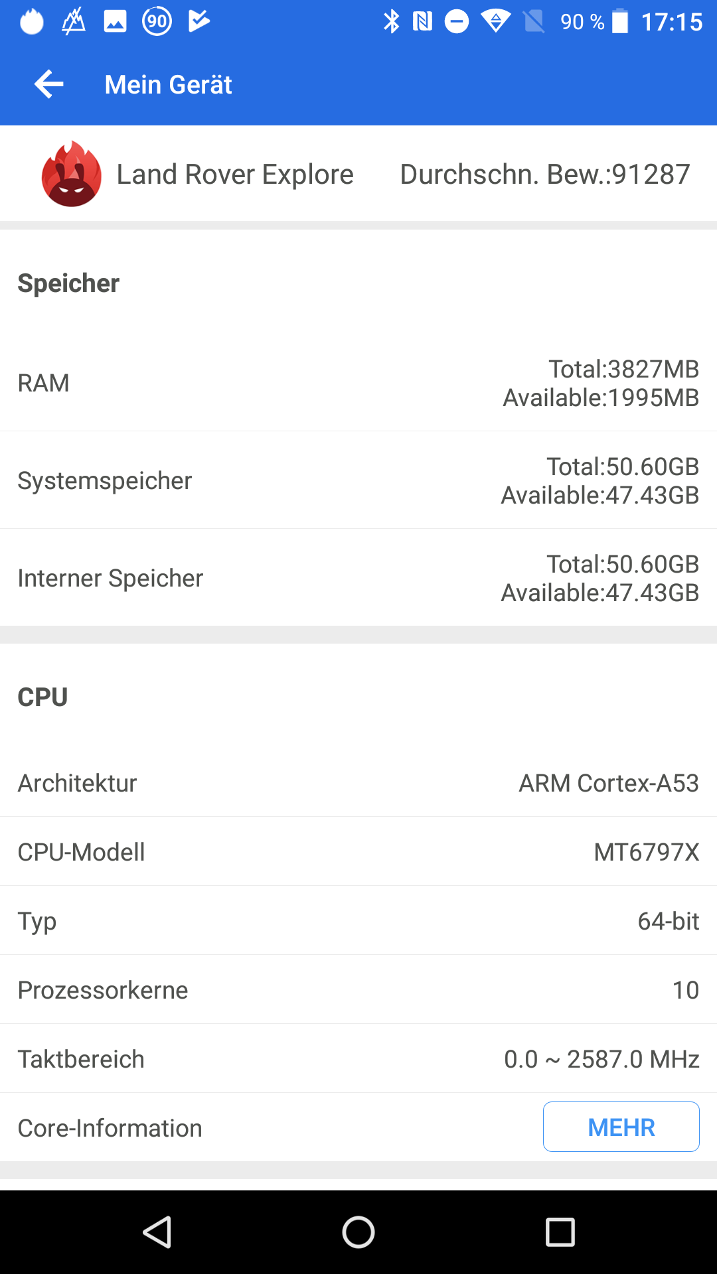
Task: Select the RAM row
Action: tap(358, 383)
